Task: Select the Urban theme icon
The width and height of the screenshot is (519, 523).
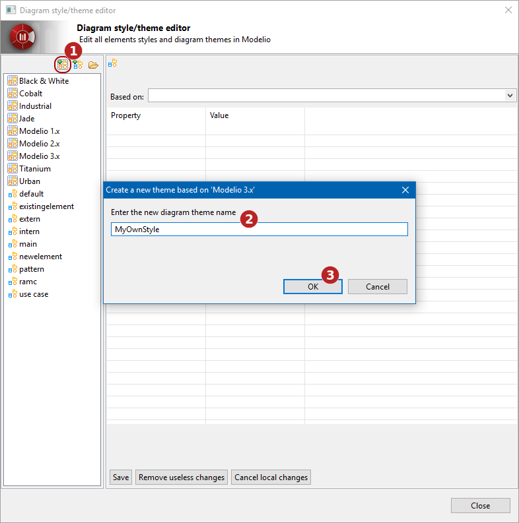Action: 12,181
